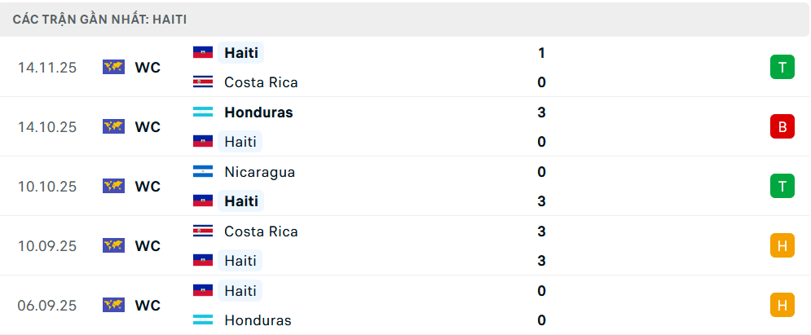Click the green T badge for 14.11.25
The width and height of the screenshot is (811, 335).
[782, 68]
